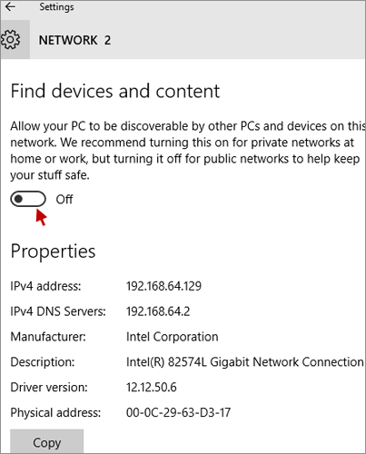366x454 pixels.
Task: Click the Find devices and content heading
Action: click(115, 91)
